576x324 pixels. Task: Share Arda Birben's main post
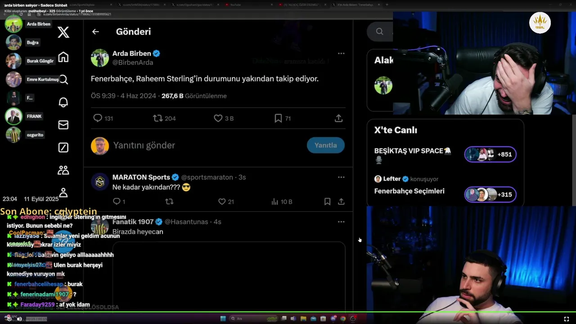338,118
